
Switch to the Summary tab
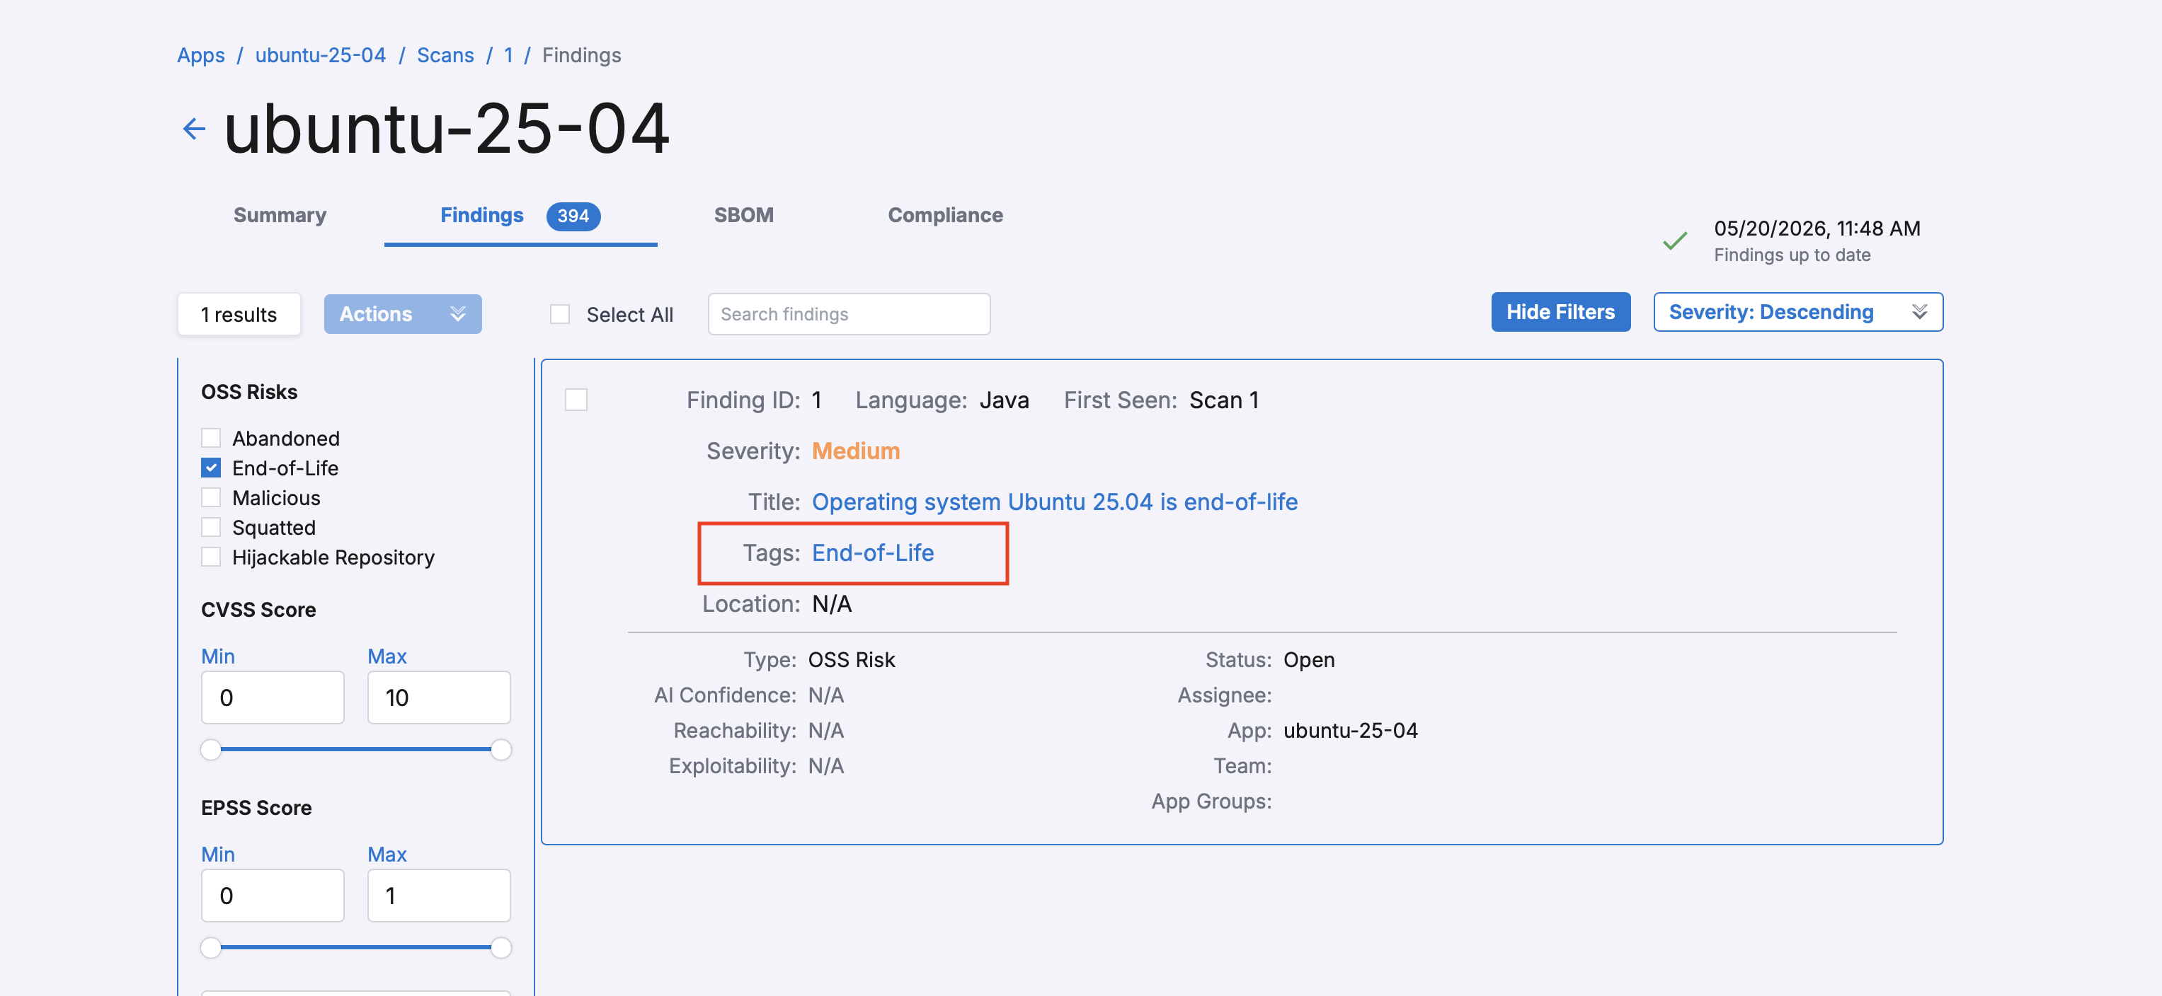pyautogui.click(x=280, y=216)
